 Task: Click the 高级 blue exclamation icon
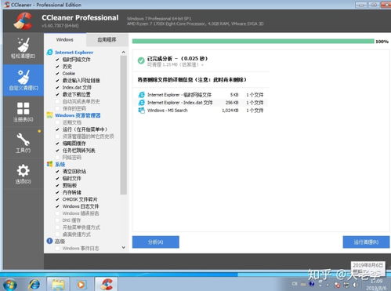point(49,241)
